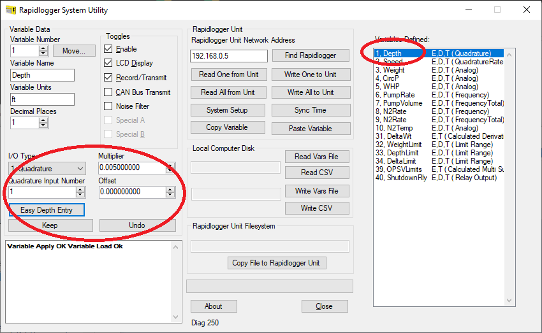Click Read Vars File button
Viewport: 542px width, 333px height.
tap(317, 157)
